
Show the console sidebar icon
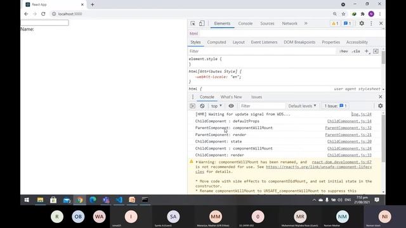click(193, 106)
